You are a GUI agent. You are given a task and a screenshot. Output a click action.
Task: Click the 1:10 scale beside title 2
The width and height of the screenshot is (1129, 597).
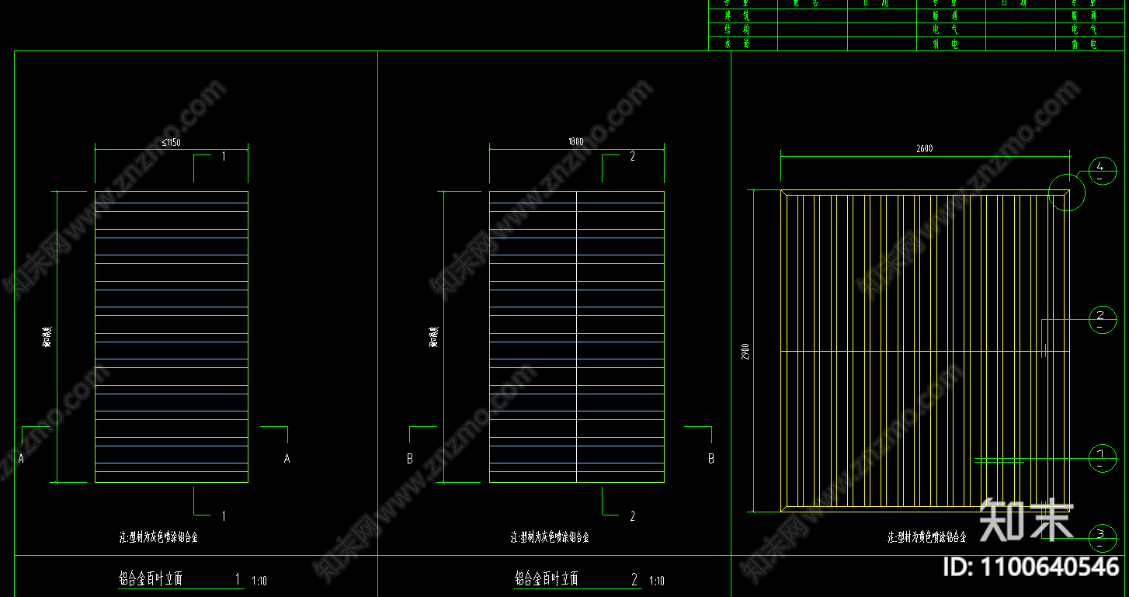pyautogui.click(x=656, y=581)
